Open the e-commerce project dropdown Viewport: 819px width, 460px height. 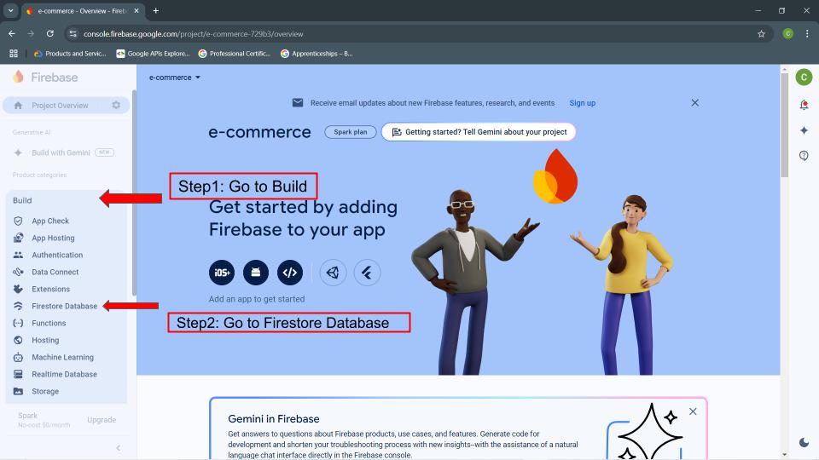tap(174, 78)
